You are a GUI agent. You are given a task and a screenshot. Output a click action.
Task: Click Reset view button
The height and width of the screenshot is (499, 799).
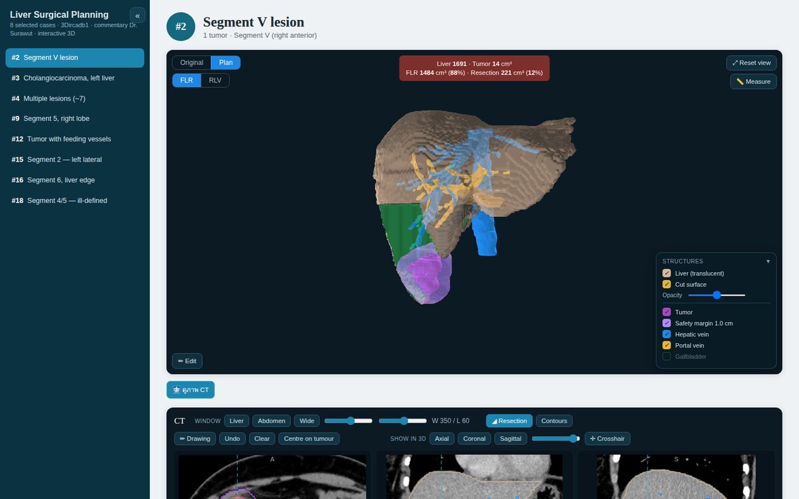(x=751, y=63)
